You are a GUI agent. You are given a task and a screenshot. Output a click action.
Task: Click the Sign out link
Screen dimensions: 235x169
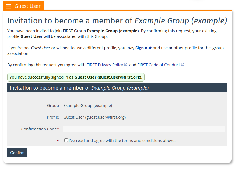pyautogui.click(x=143, y=48)
